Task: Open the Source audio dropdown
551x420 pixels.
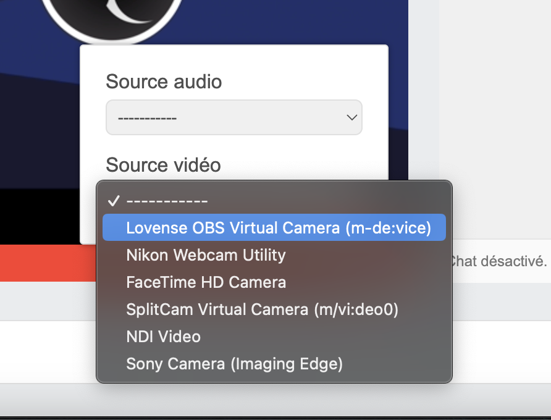Action: tap(233, 117)
